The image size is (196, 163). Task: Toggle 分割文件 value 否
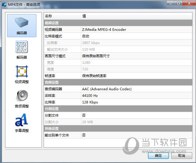136,115
